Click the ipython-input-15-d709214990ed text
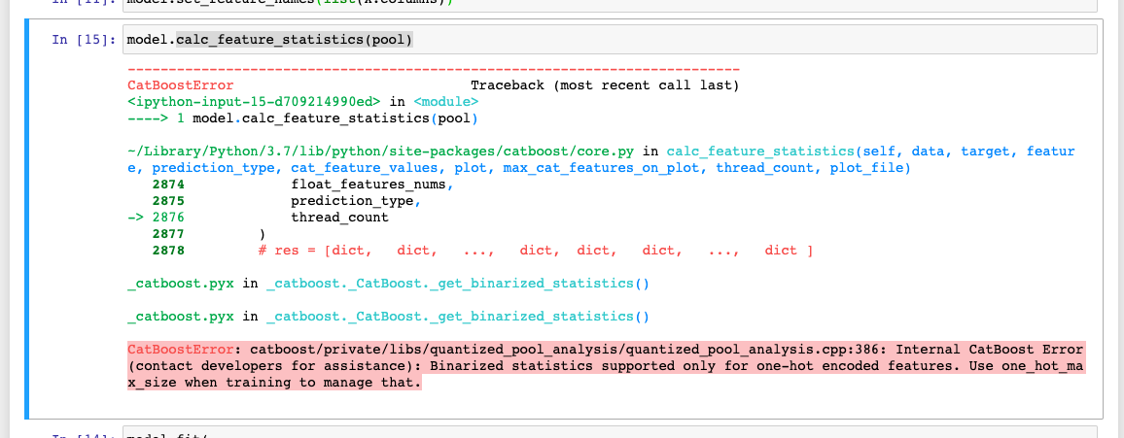The width and height of the screenshot is (1124, 438). (x=254, y=102)
